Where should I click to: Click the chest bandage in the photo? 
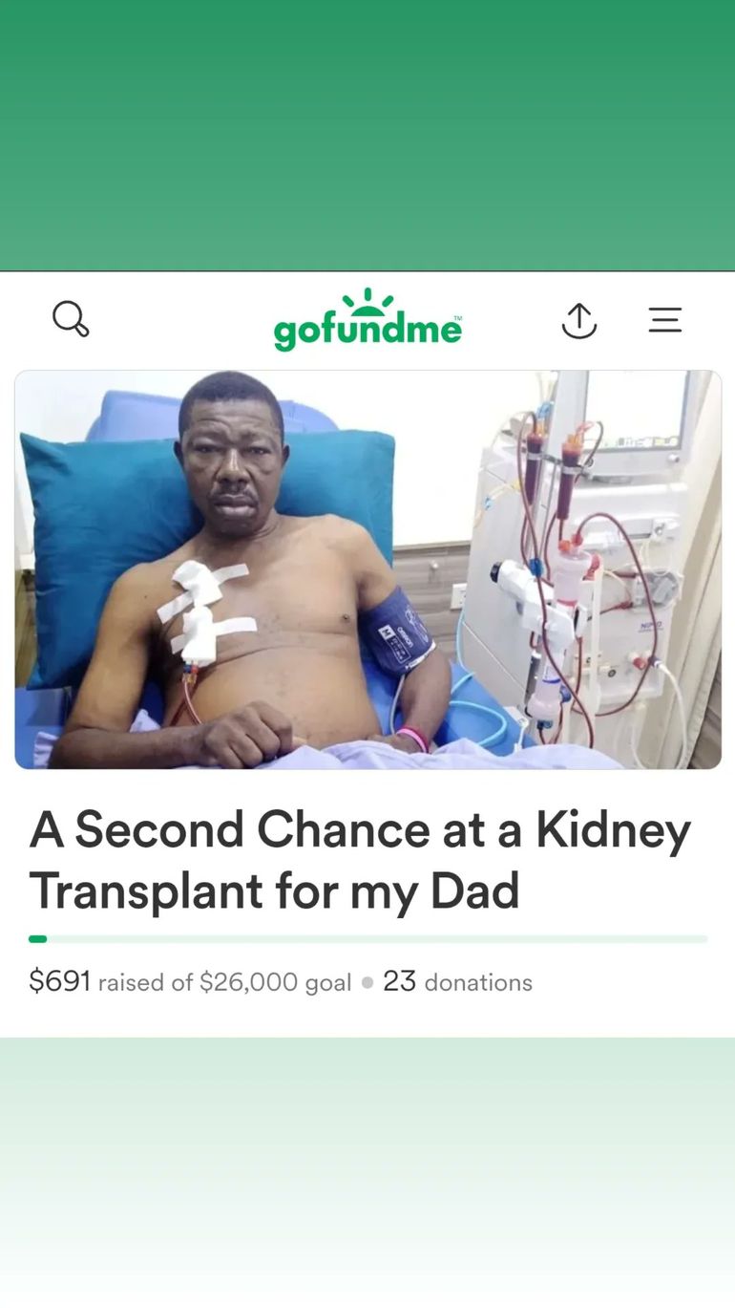coord(202,611)
